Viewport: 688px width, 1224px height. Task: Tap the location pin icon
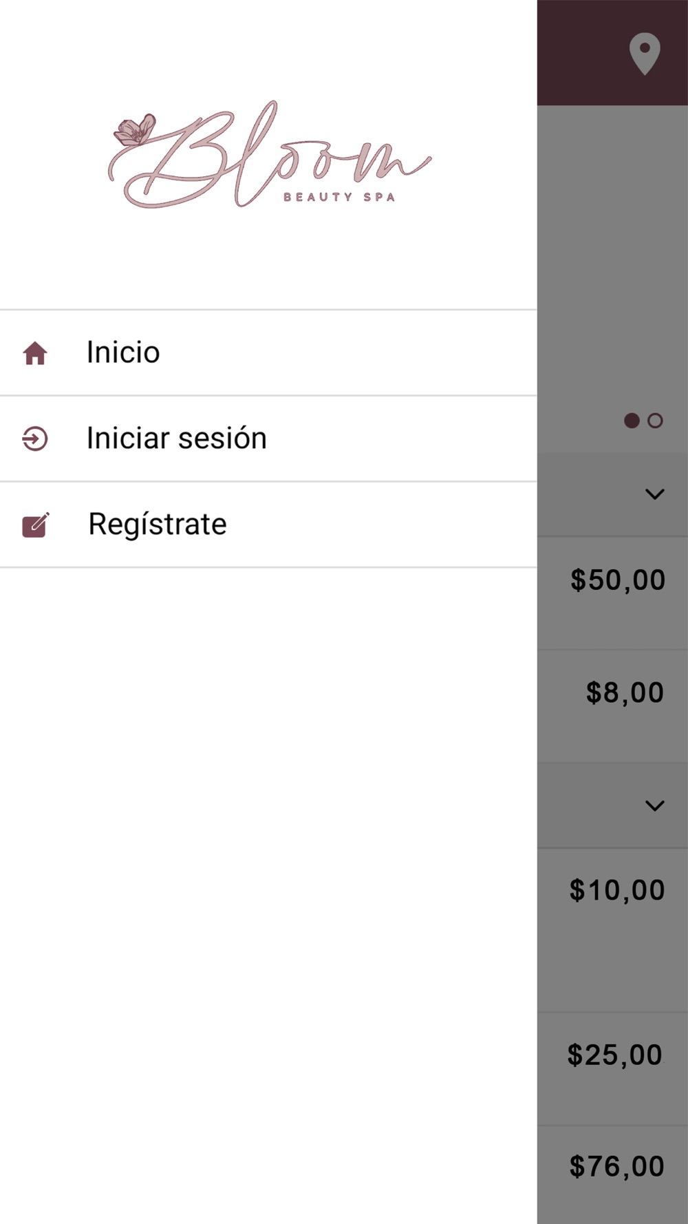[x=644, y=54]
